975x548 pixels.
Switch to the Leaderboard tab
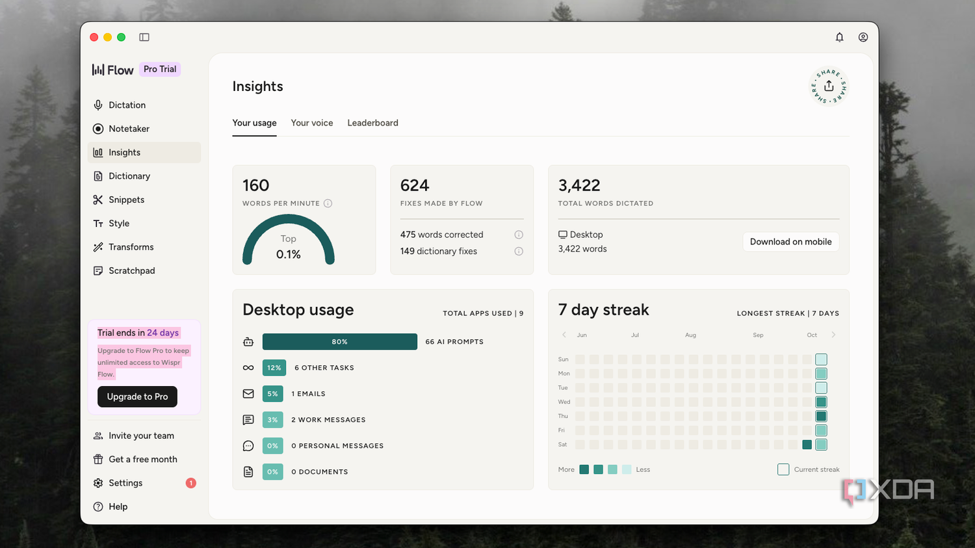(x=372, y=123)
